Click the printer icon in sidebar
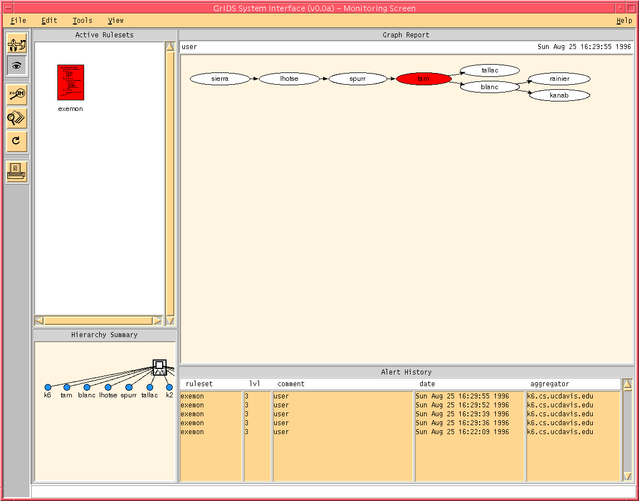 (x=17, y=172)
